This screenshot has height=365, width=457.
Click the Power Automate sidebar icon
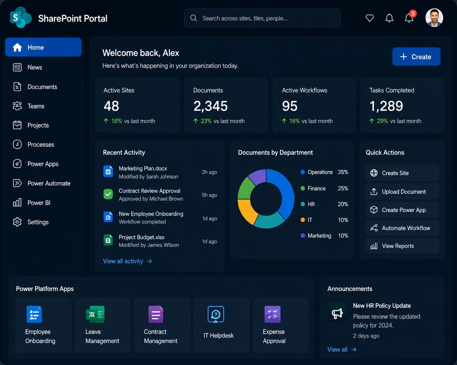pos(17,183)
